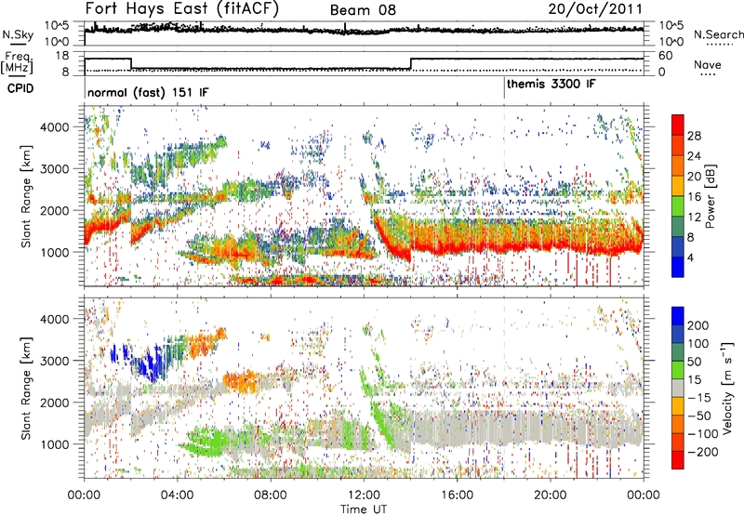This screenshot has width=744, height=515.
Task: Select the '-15' velocity color bar label
Action: coord(699,398)
